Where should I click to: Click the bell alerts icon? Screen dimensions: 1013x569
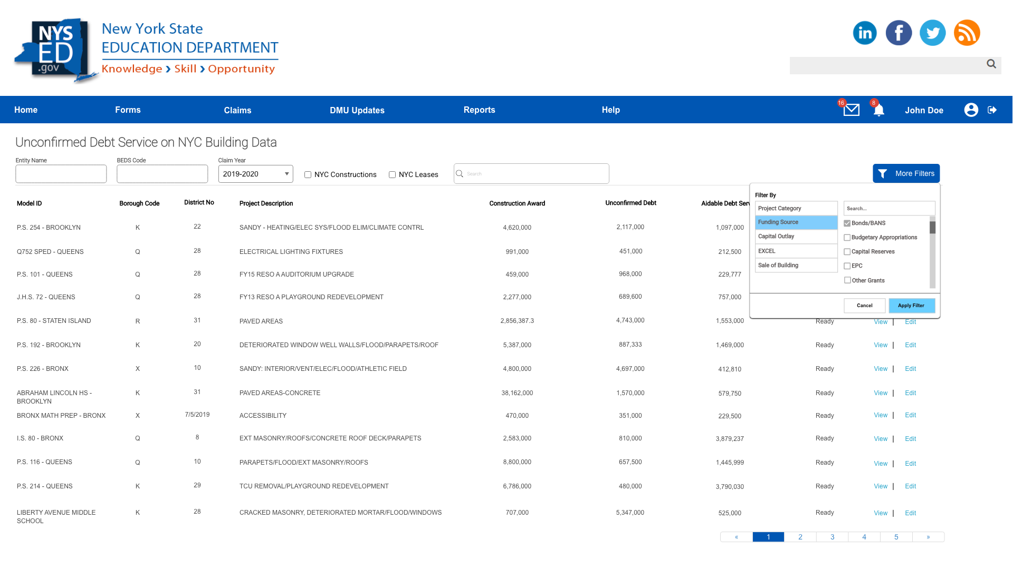click(878, 110)
